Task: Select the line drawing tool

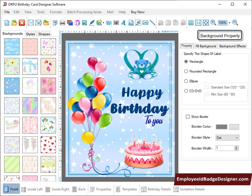Action: [x=153, y=23]
